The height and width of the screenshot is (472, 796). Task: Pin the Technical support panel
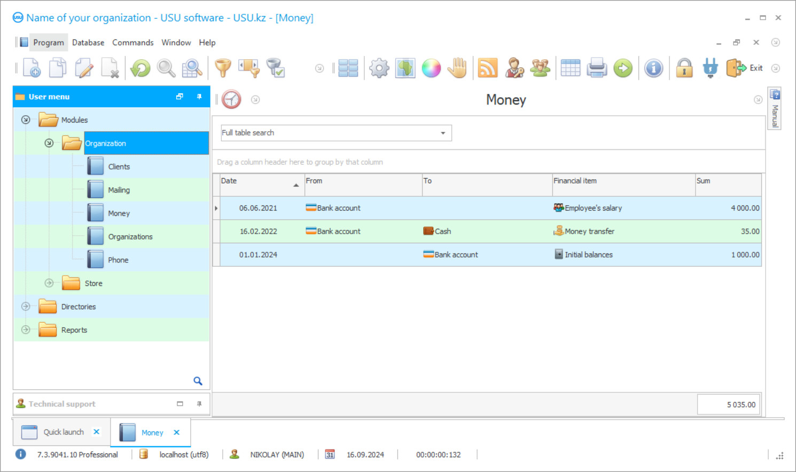(x=199, y=404)
